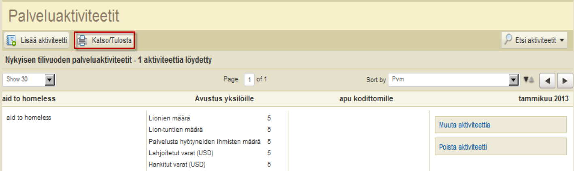Viewport: 574px width, 171px height.
Task: Open the Show 30 page-size dropdown
Action: click(x=29, y=79)
